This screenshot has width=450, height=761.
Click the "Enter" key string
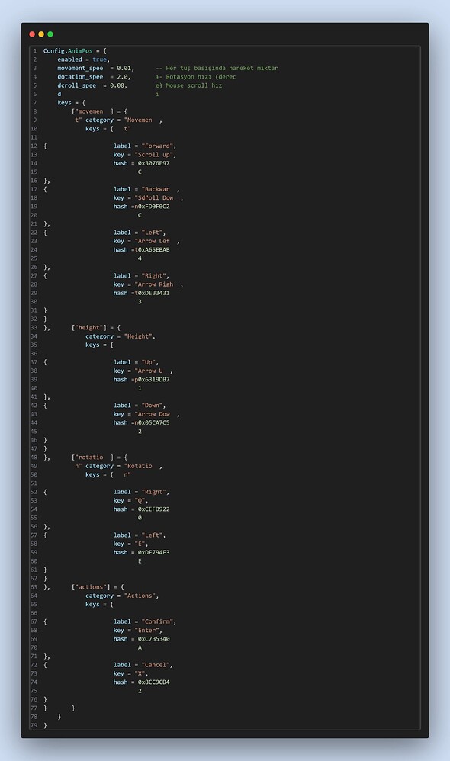[146, 630]
